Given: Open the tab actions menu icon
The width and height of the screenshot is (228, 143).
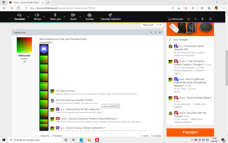Looking at the screenshot, I should pos(4,3).
